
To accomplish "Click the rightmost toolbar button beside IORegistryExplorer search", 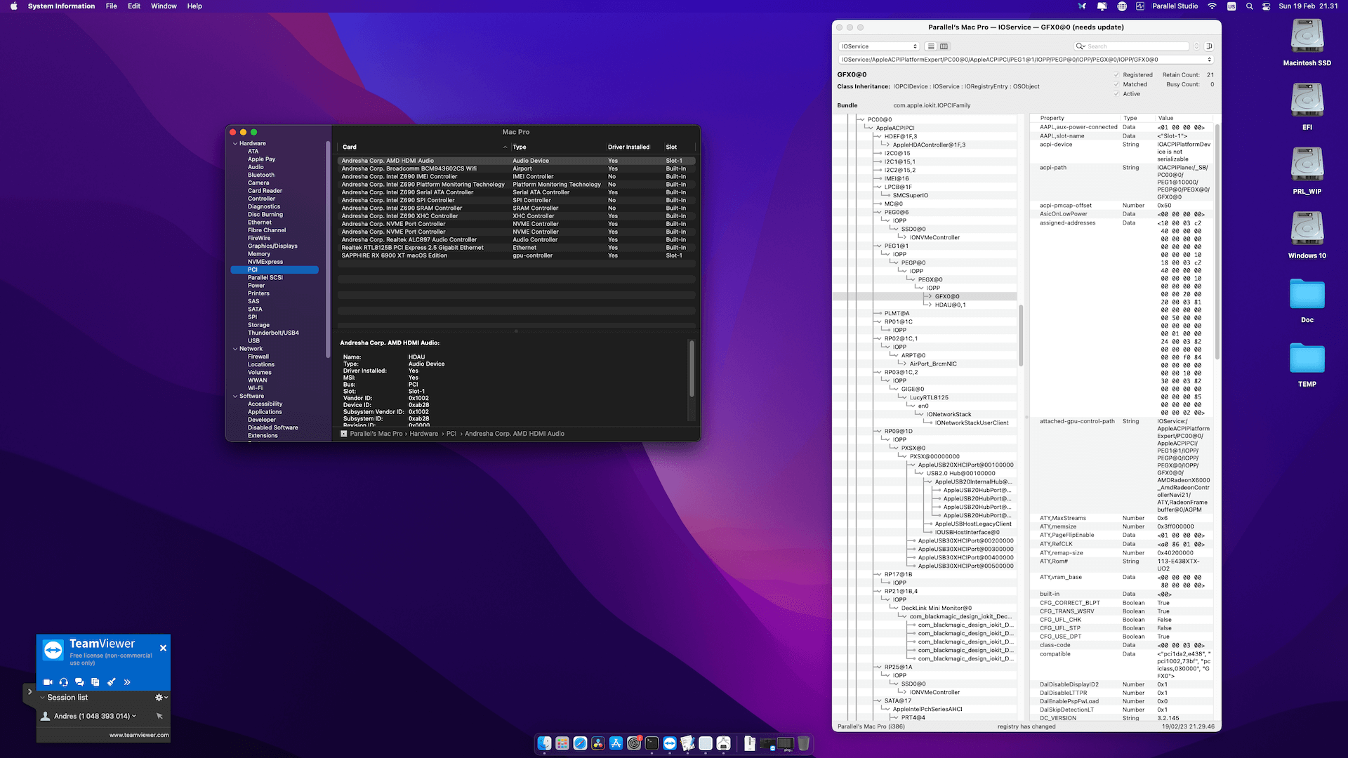I will [x=1209, y=46].
